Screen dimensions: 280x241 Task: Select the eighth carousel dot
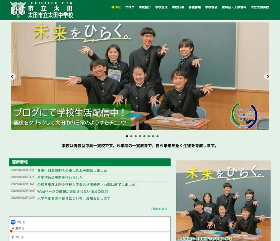pyautogui.click(x=157, y=136)
